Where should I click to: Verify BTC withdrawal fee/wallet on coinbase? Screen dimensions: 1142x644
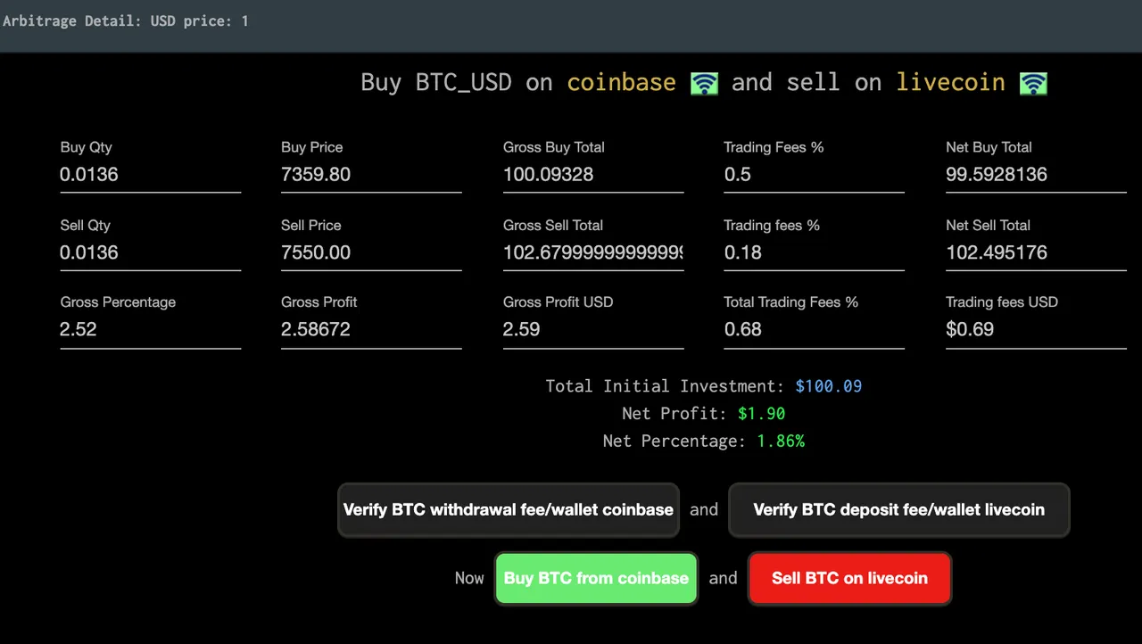[509, 510]
